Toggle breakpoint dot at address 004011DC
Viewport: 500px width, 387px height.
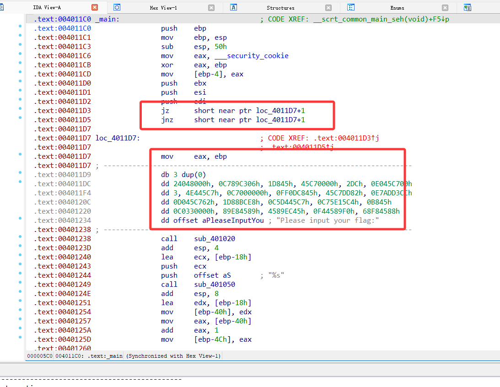[20, 182]
